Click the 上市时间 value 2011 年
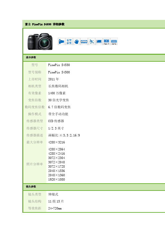165x233 pixels. pos(54,79)
